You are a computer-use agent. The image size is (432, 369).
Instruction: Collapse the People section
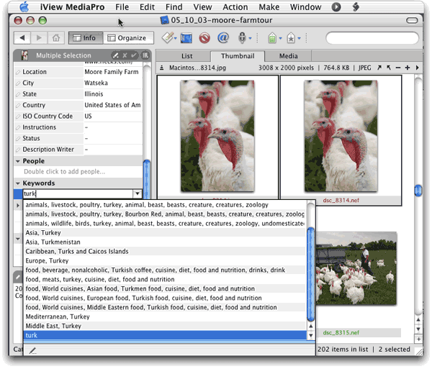[18, 161]
